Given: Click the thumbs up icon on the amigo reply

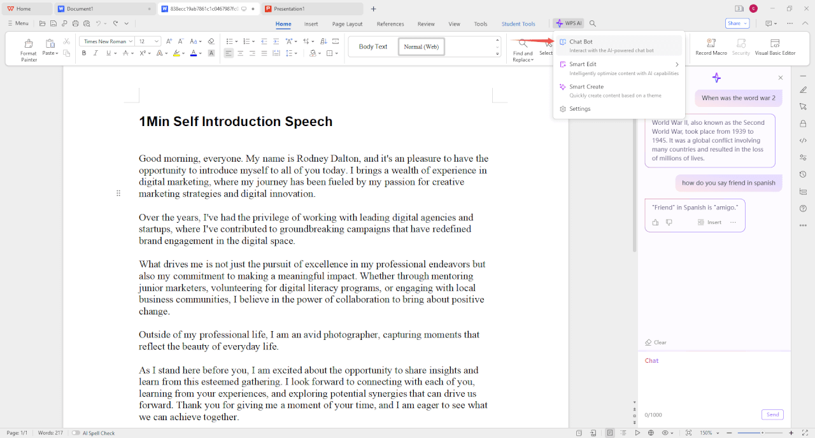Looking at the screenshot, I should point(656,222).
